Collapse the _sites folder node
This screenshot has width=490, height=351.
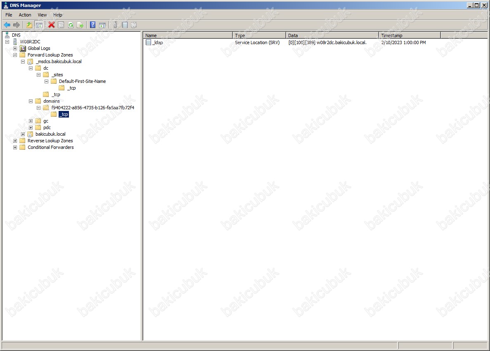[x=38, y=75]
